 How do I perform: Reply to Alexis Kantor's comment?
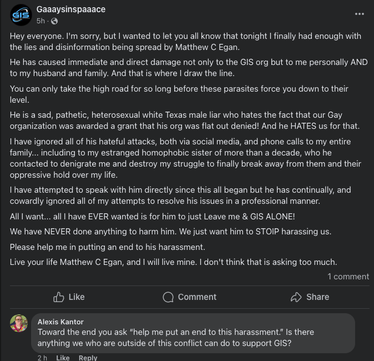[x=88, y=358]
